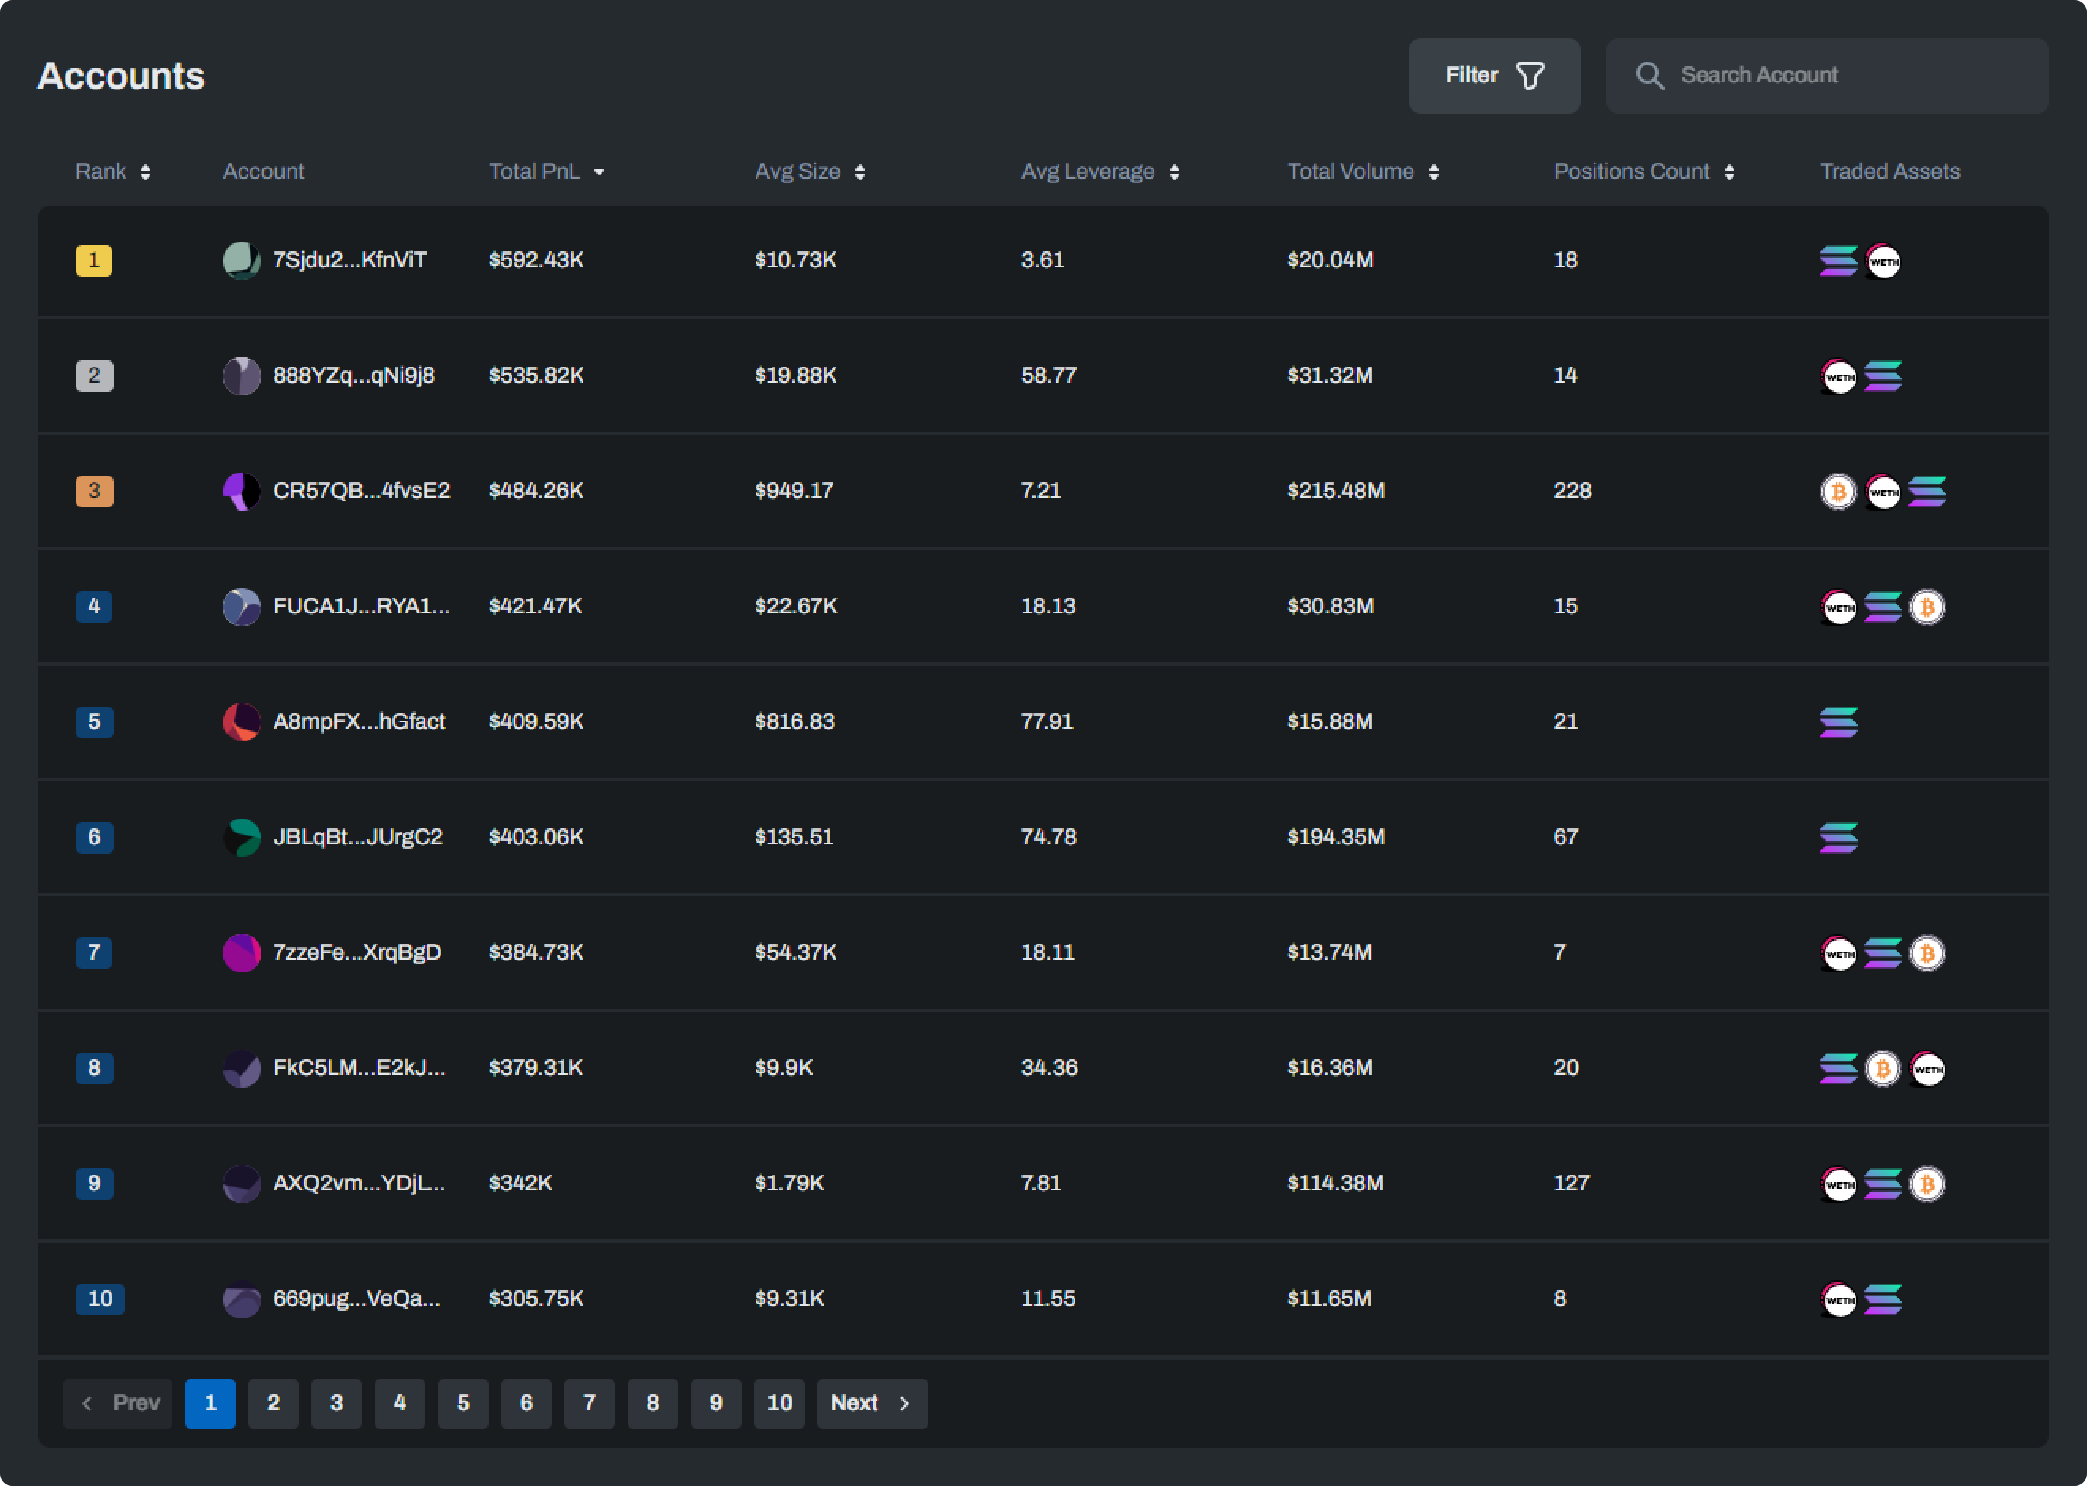Click the silver rank 2 badge

click(x=94, y=376)
